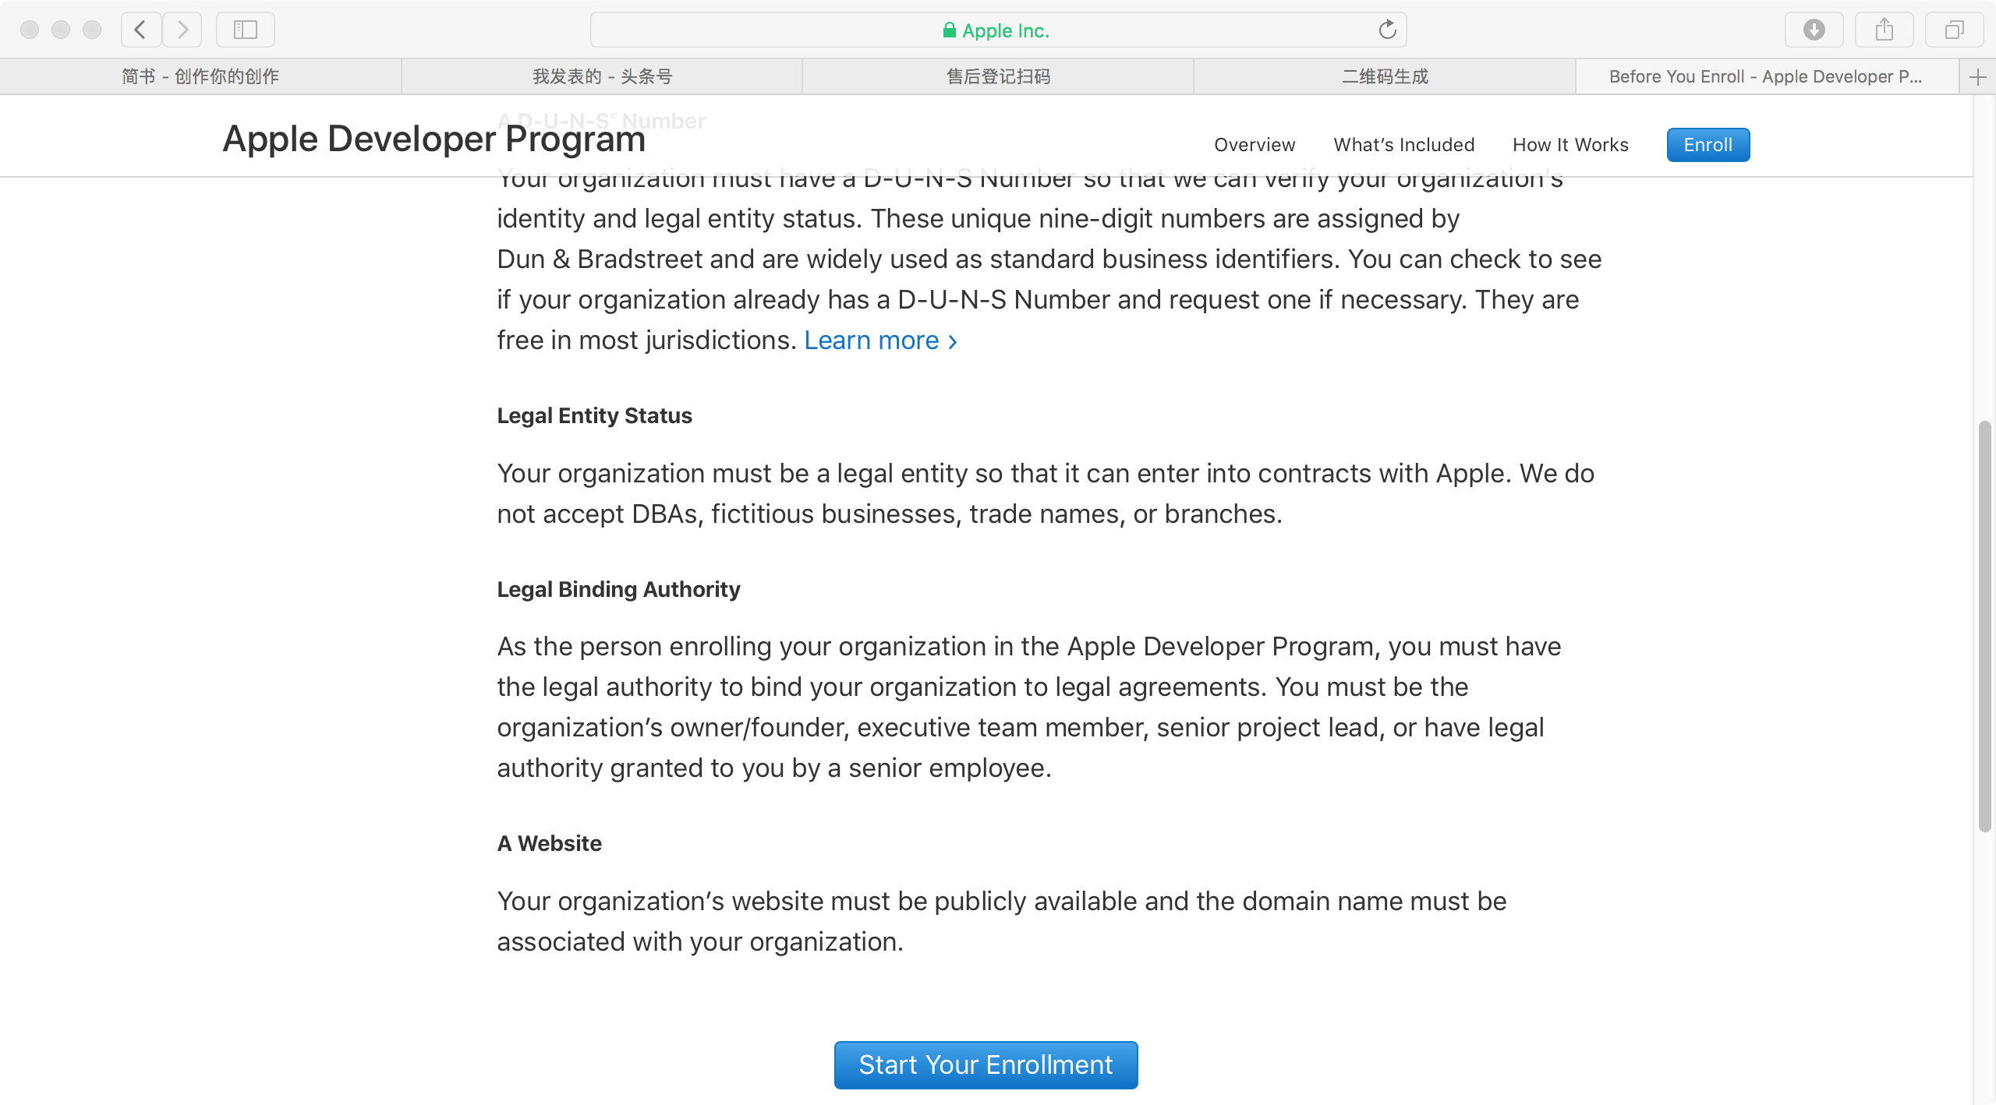Open the How It Works page
The width and height of the screenshot is (1996, 1105).
(x=1570, y=145)
